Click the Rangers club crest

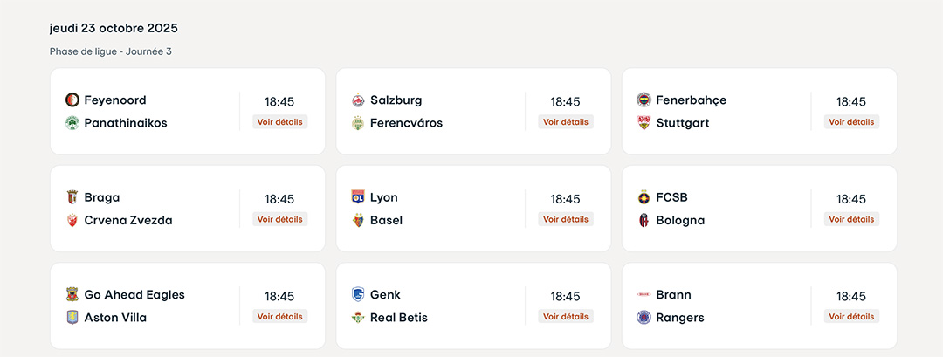[644, 318]
